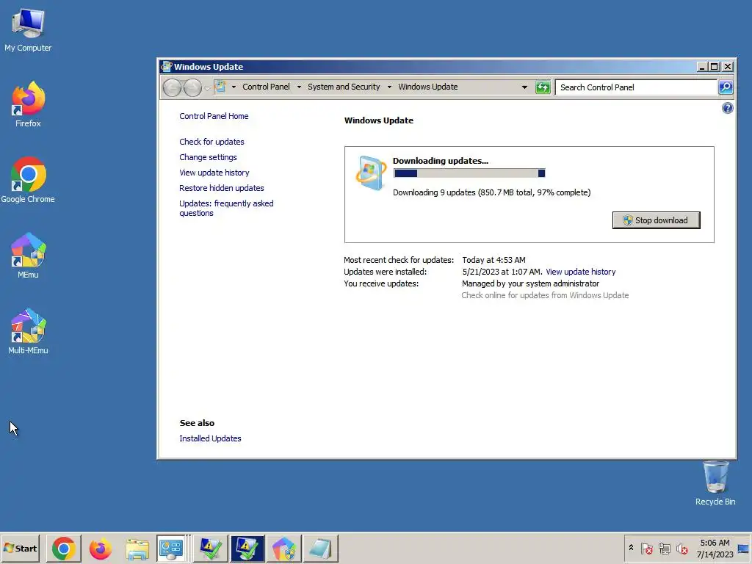The height and width of the screenshot is (564, 752).
Task: Minimize the Windows Update window
Action: pyautogui.click(x=702, y=67)
